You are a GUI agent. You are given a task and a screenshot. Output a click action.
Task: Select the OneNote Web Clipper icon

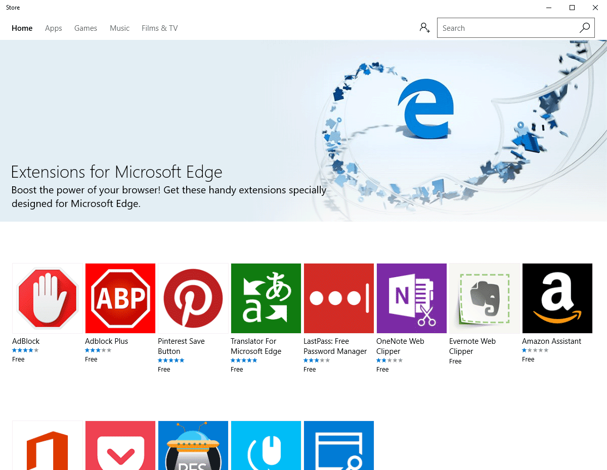point(412,298)
